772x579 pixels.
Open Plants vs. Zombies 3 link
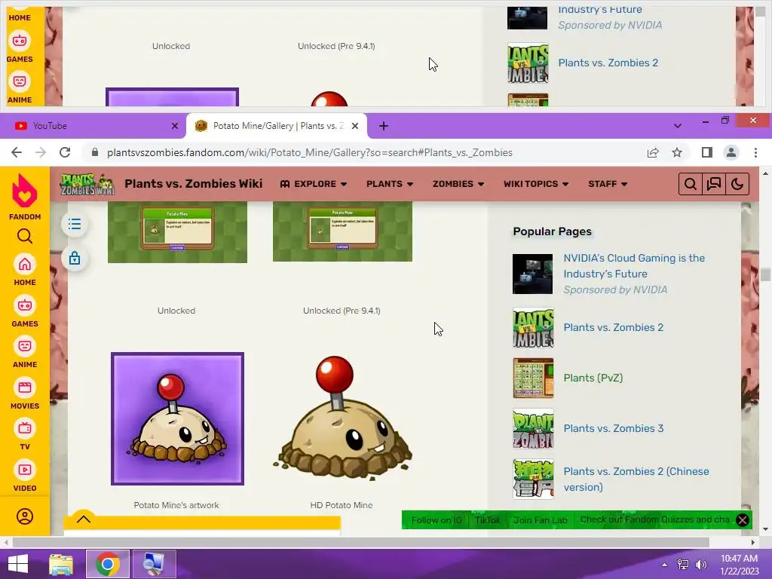(x=614, y=428)
